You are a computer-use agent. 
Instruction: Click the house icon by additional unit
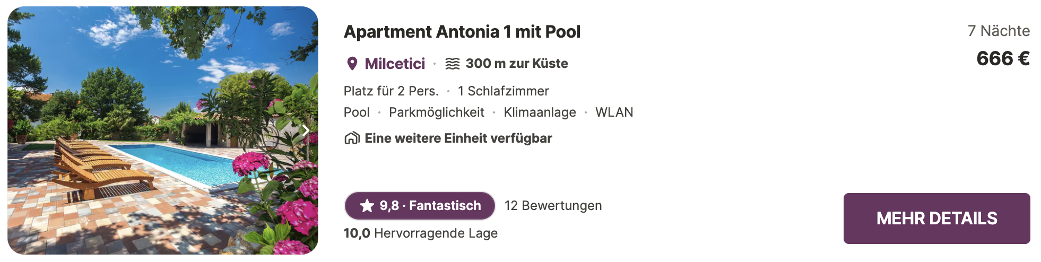pyautogui.click(x=352, y=138)
